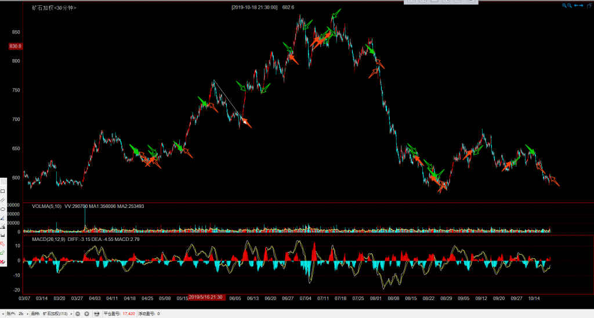Click the 矿石加权<30分钟> chart title

[53, 8]
